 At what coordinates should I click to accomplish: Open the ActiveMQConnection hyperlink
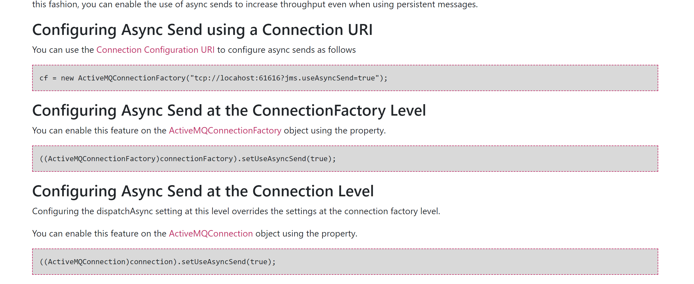tap(211, 234)
